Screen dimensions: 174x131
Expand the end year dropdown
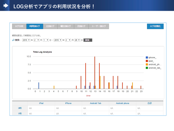58,40
